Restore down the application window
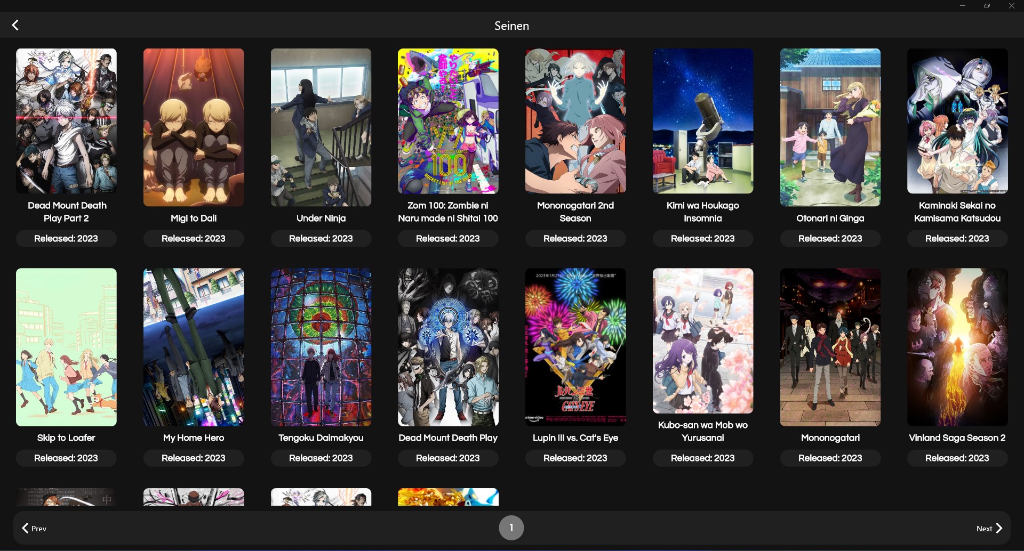The width and height of the screenshot is (1024, 551). pos(987,6)
